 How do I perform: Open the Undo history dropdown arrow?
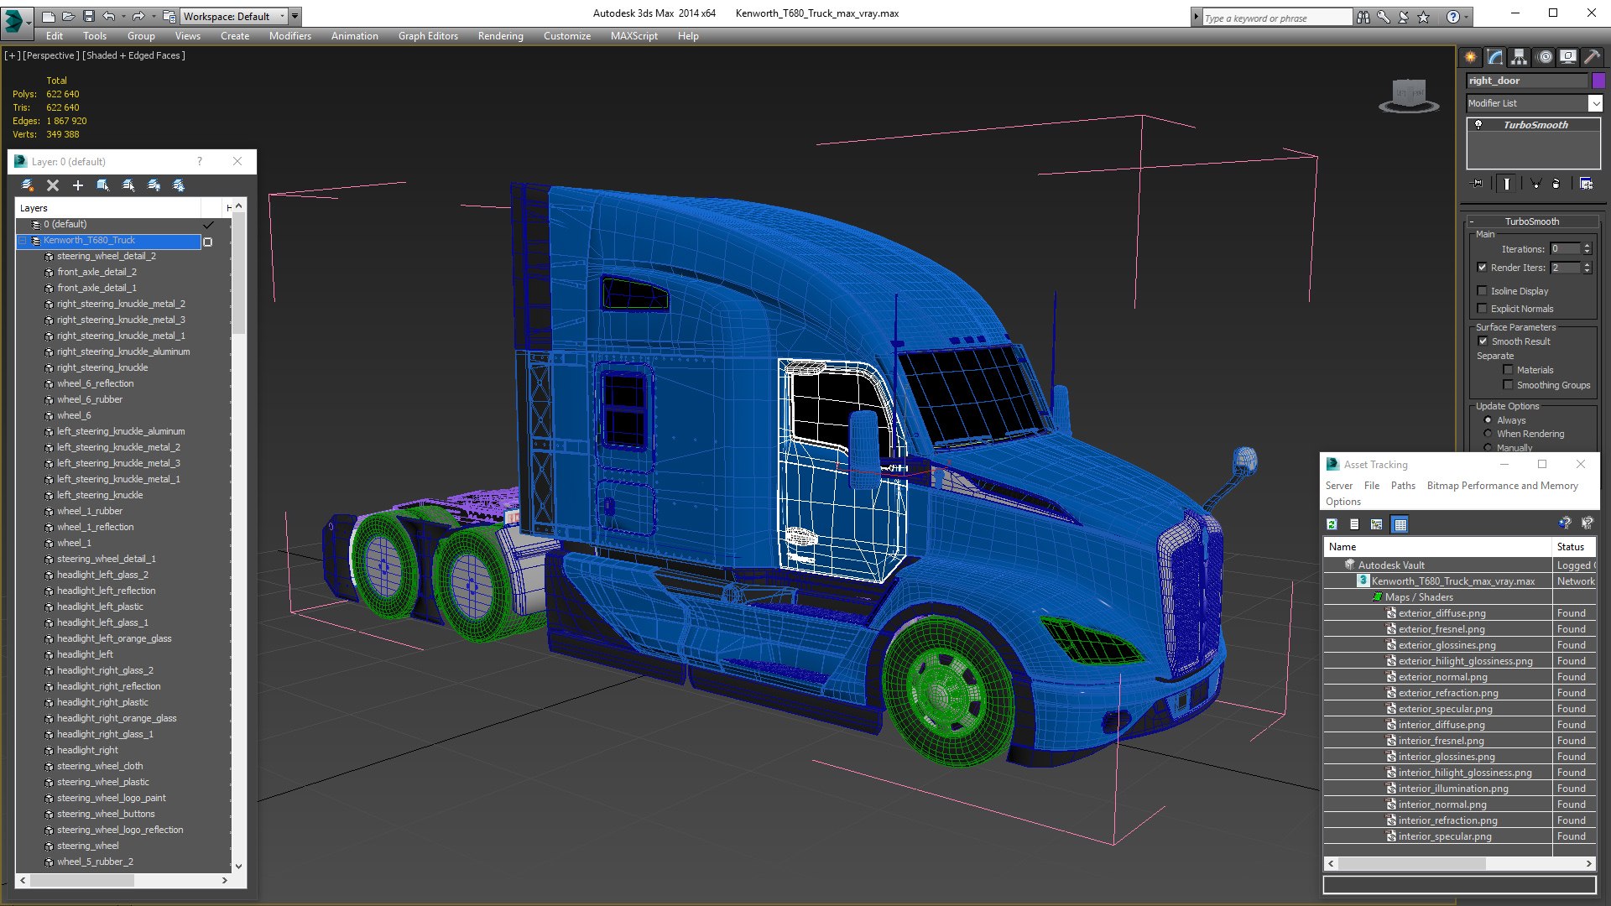[124, 16]
